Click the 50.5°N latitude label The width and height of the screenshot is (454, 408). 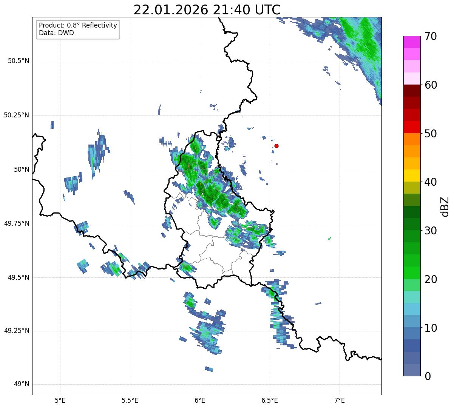pyautogui.click(x=19, y=61)
